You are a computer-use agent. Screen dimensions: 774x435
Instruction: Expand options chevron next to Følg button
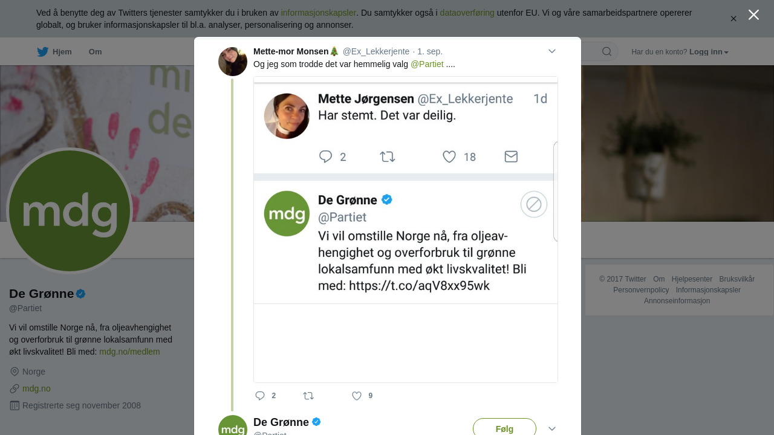(x=552, y=428)
